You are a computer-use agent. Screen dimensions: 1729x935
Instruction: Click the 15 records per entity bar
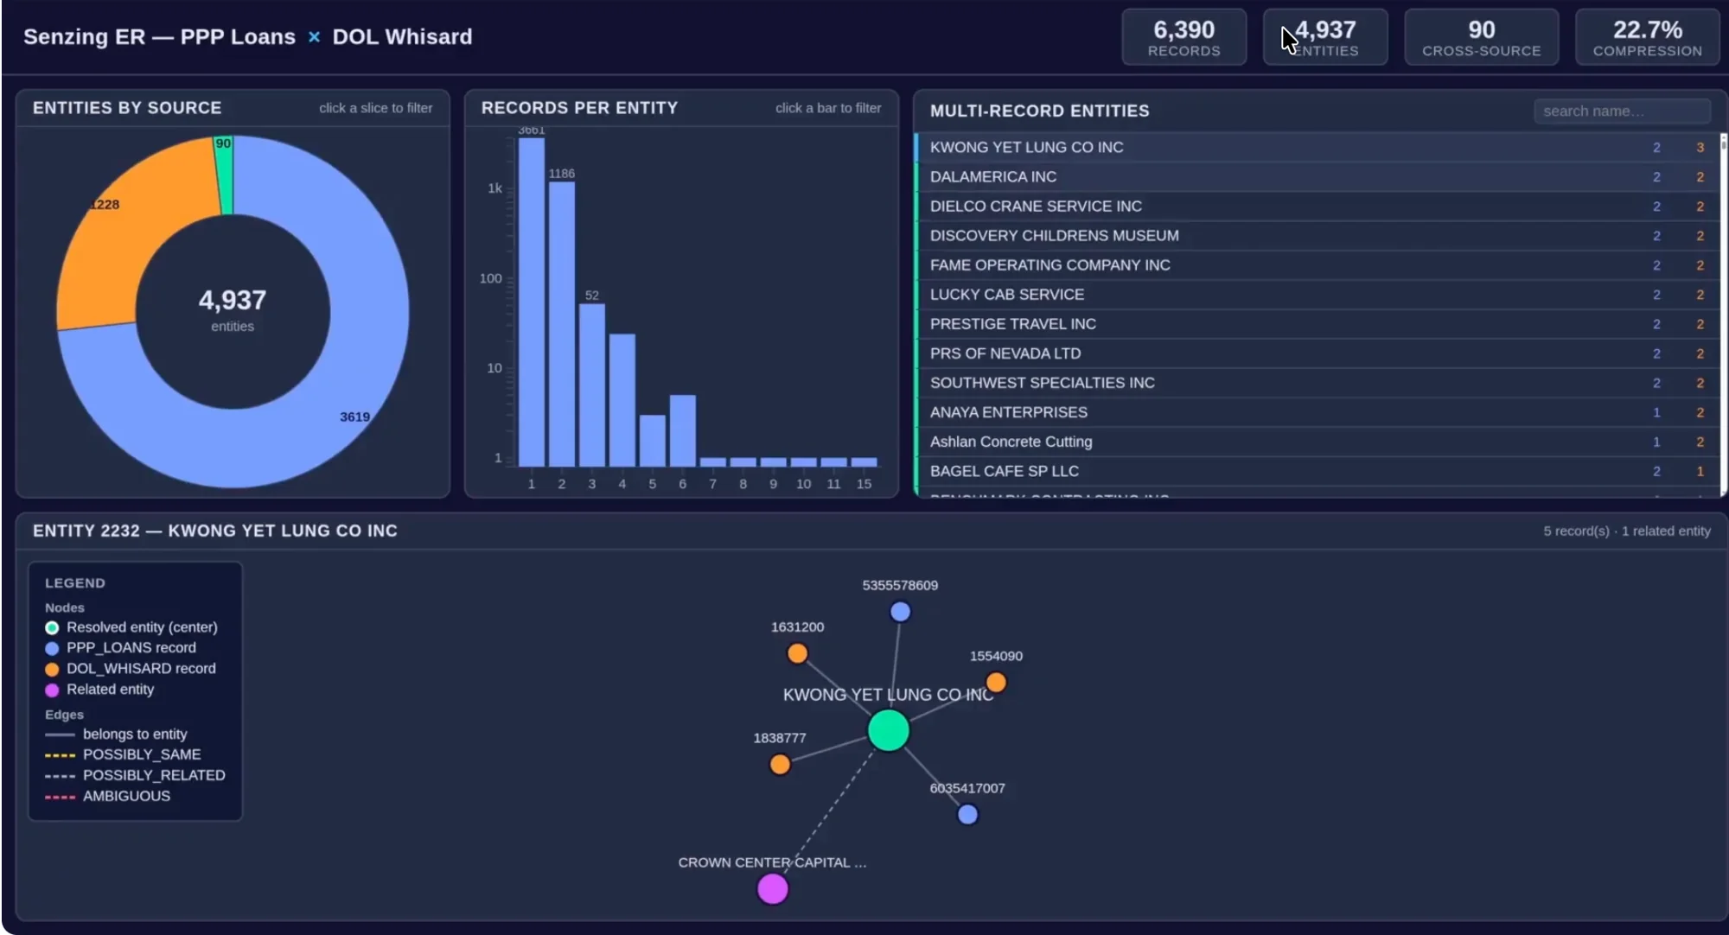coord(864,462)
